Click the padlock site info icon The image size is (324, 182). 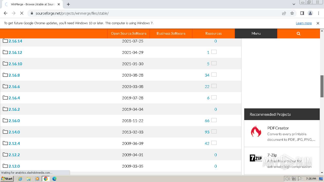coord(32,13)
